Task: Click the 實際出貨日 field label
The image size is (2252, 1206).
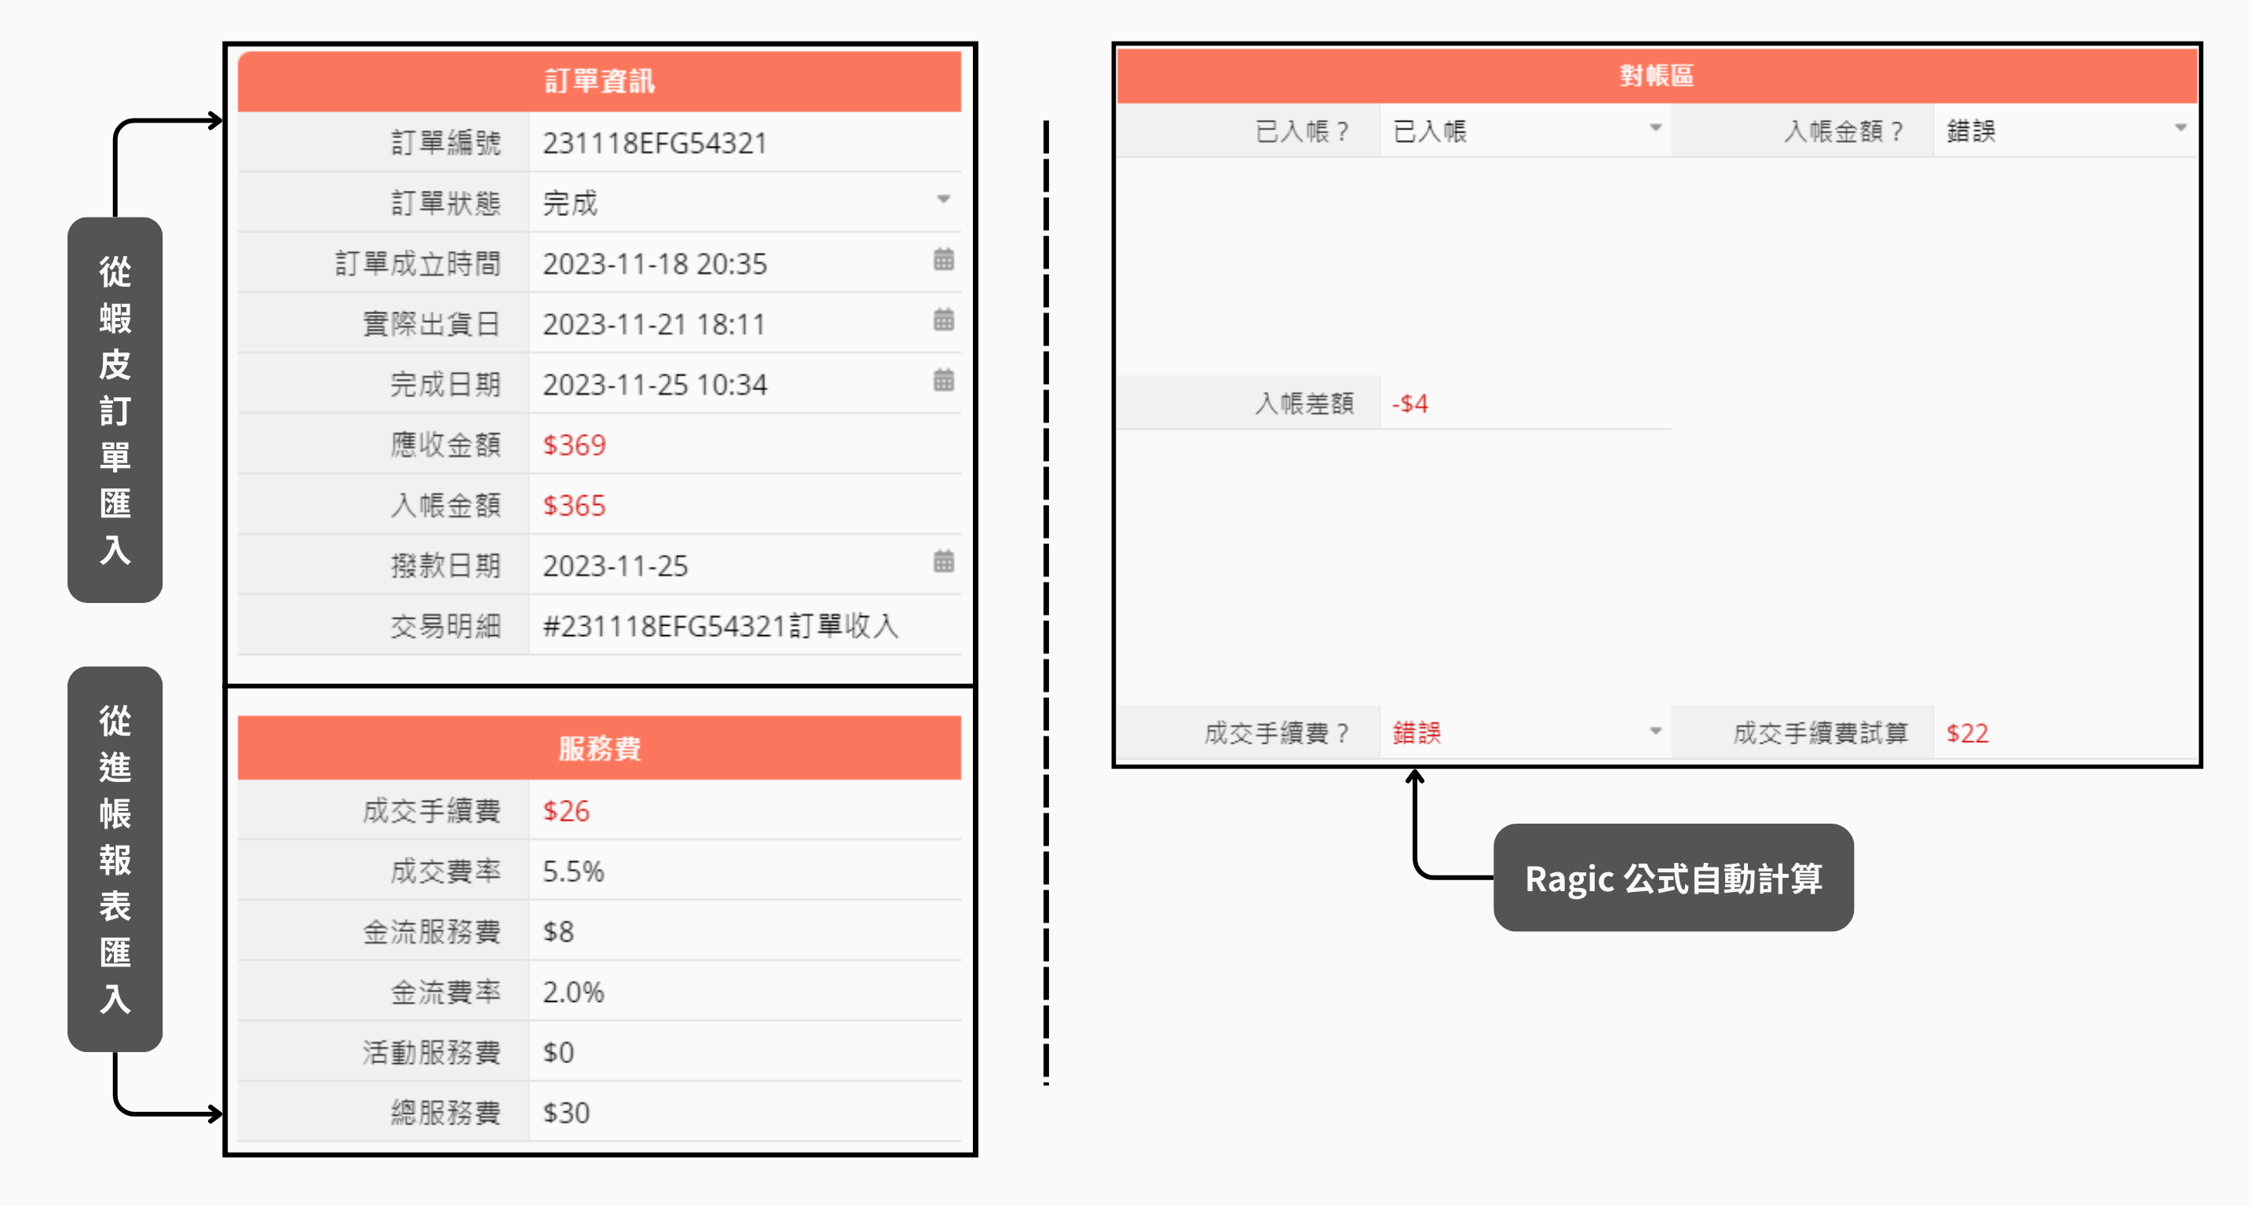Action: 432,323
